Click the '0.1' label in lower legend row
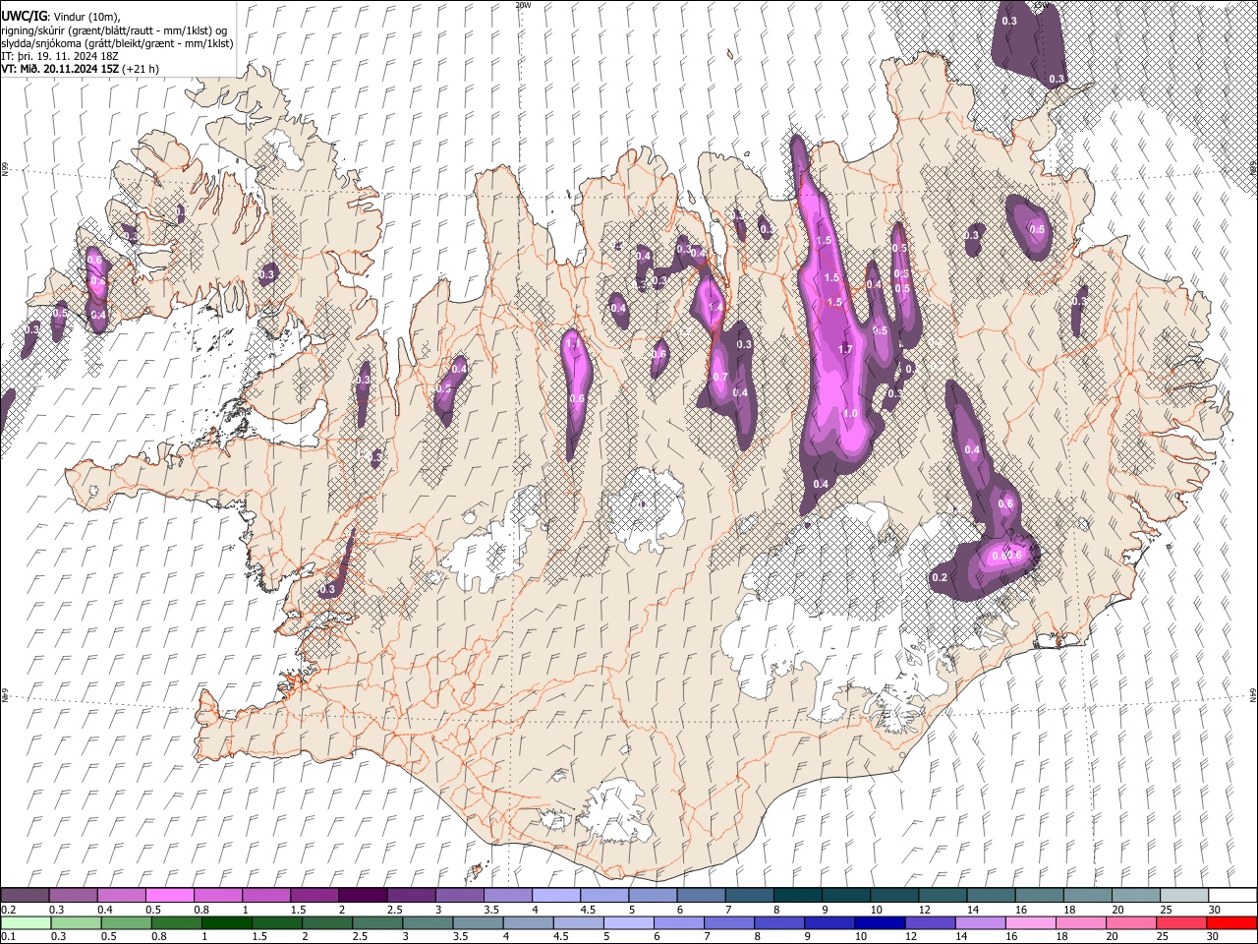This screenshot has width=1258, height=944. 7,936
